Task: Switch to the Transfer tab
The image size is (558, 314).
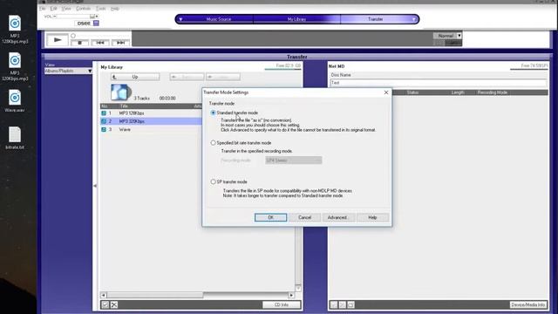Action: pyautogui.click(x=376, y=19)
